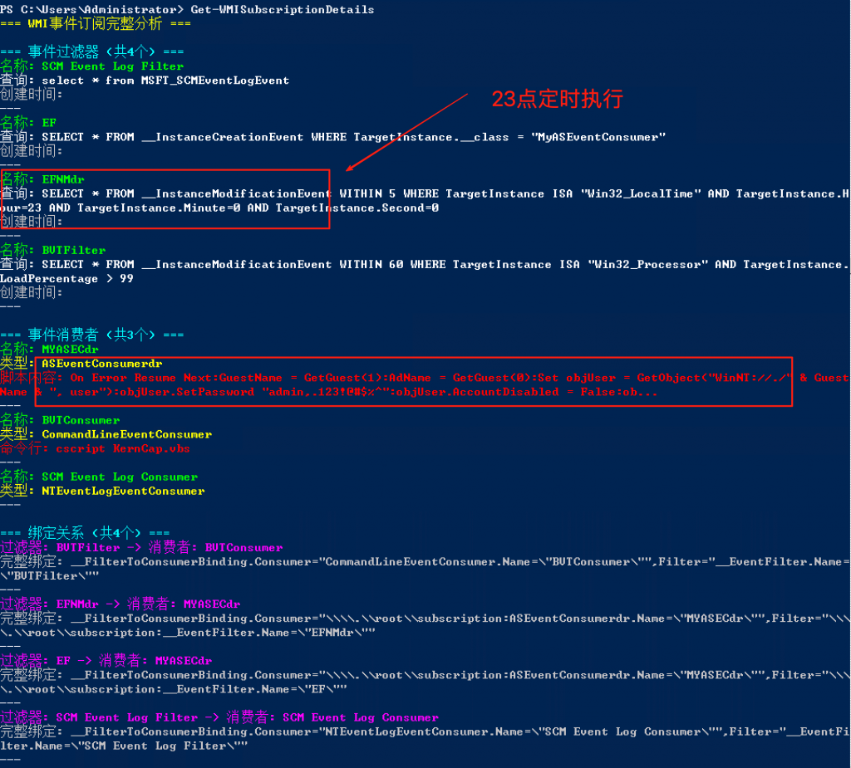Click the SCM Event Log Filter binding line
Screen dimensions: 851x768
pos(219,717)
